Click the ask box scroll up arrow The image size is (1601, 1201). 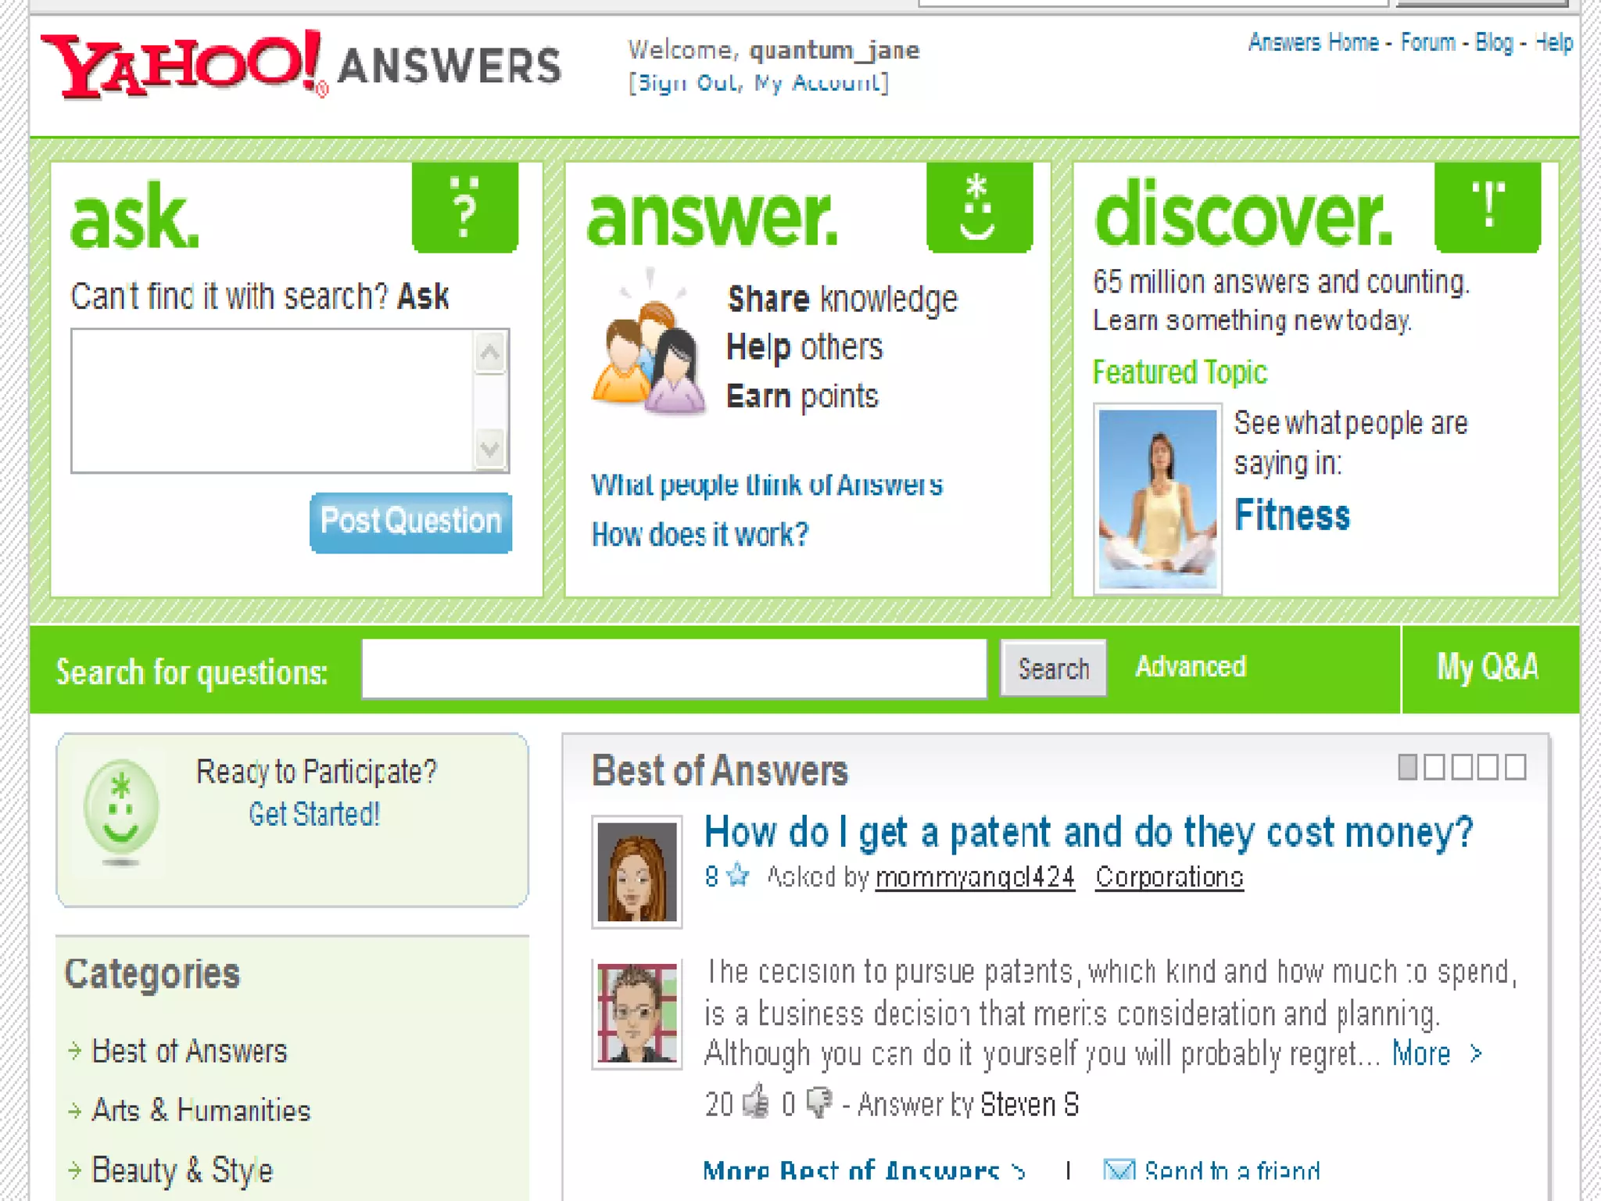coord(490,353)
